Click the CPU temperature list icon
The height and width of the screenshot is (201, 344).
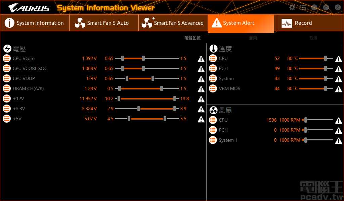point(213,58)
